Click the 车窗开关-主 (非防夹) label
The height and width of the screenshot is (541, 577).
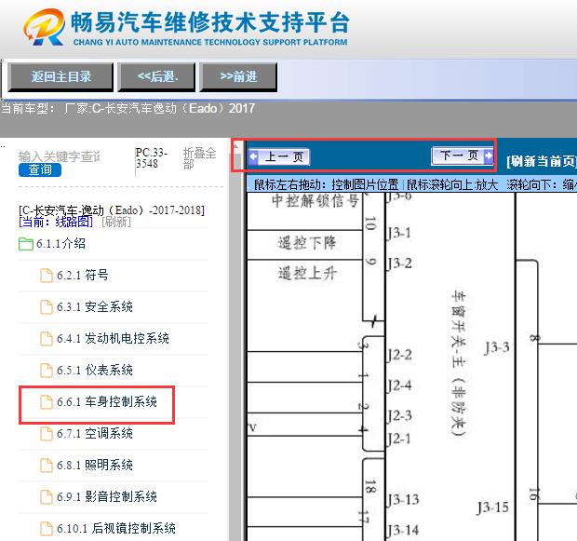pyautogui.click(x=459, y=363)
